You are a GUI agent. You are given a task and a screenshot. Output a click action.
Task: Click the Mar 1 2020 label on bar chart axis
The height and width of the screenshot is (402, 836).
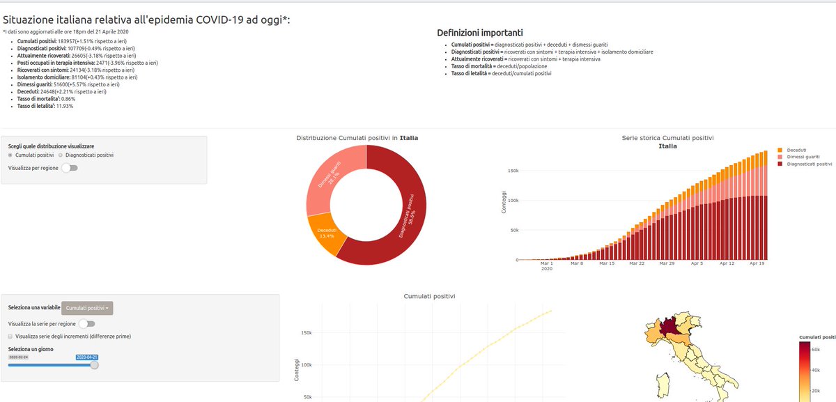coord(547,267)
